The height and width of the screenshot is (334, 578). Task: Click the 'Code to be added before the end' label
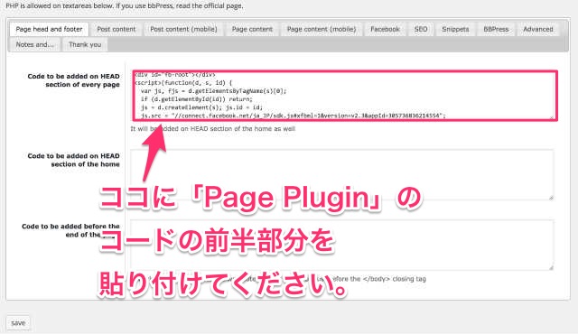pyautogui.click(x=70, y=230)
